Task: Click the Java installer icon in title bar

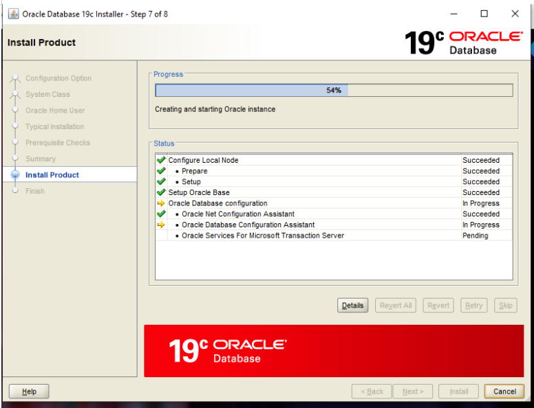Action: click(x=13, y=14)
